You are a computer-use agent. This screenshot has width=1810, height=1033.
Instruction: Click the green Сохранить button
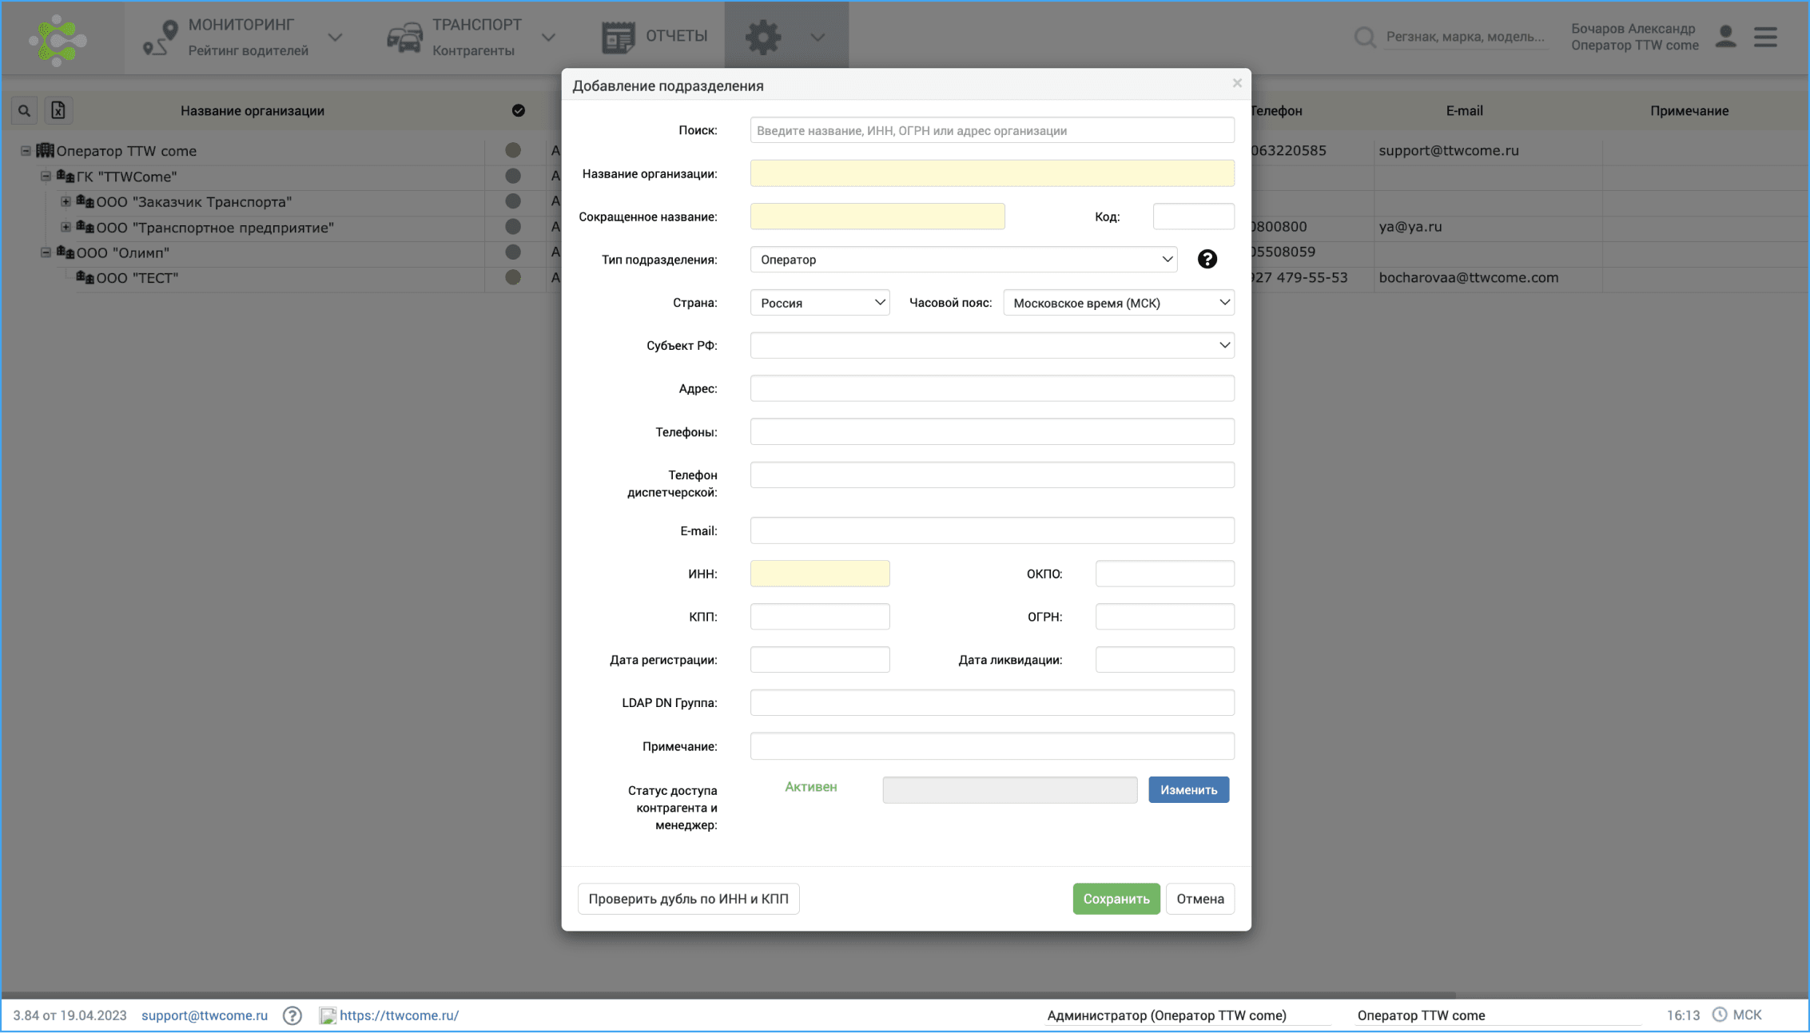point(1116,899)
